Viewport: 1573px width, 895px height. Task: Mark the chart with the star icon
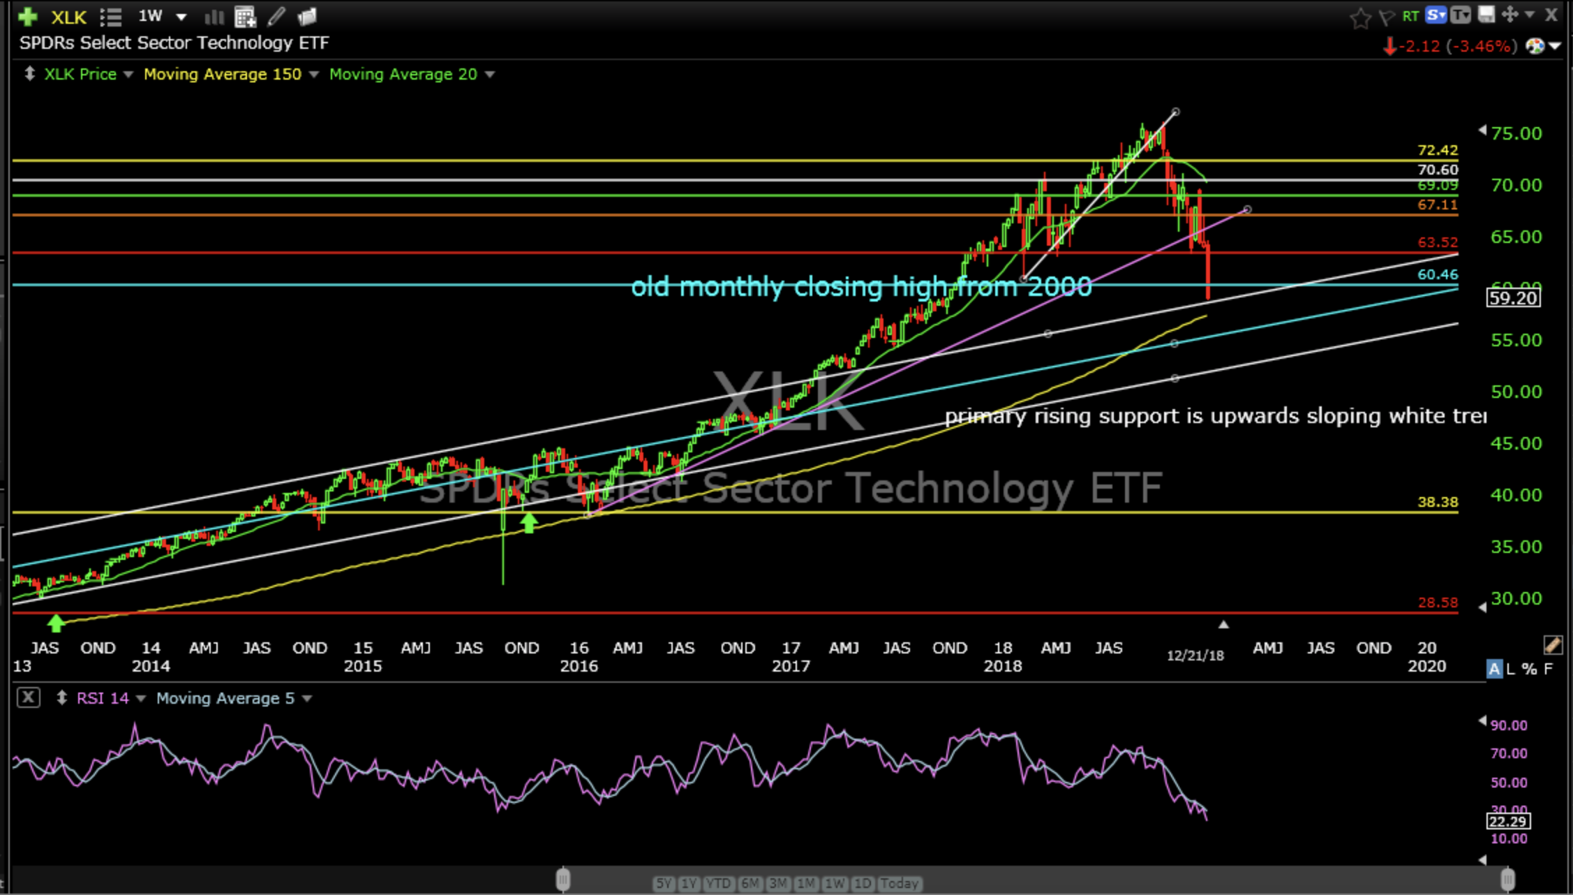click(1360, 17)
